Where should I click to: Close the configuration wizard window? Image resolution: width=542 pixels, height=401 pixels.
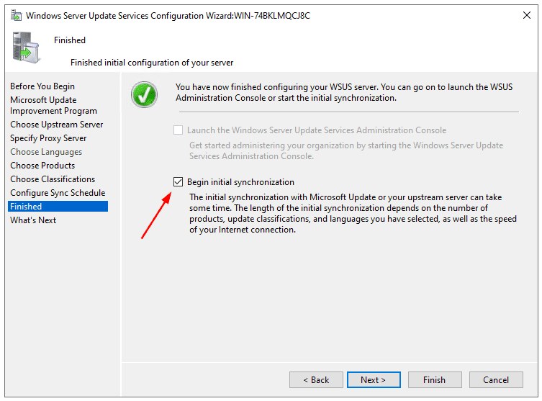point(526,15)
